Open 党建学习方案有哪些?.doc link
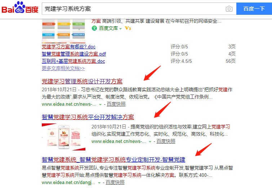 69,47
